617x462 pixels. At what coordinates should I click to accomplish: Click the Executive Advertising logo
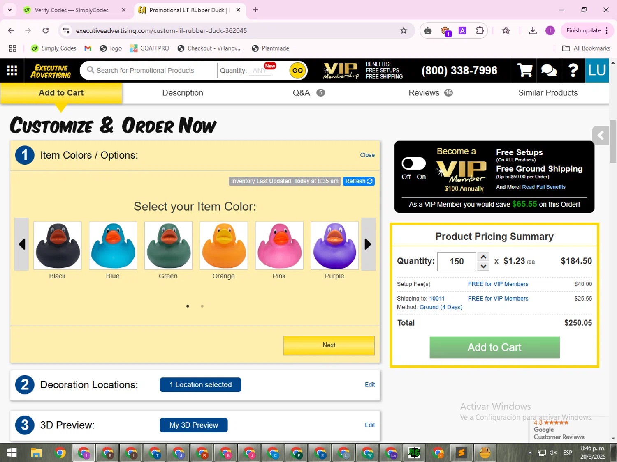click(x=51, y=71)
